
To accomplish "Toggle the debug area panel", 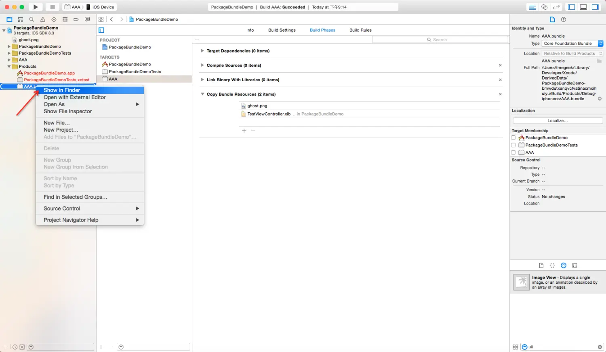I will (583, 7).
